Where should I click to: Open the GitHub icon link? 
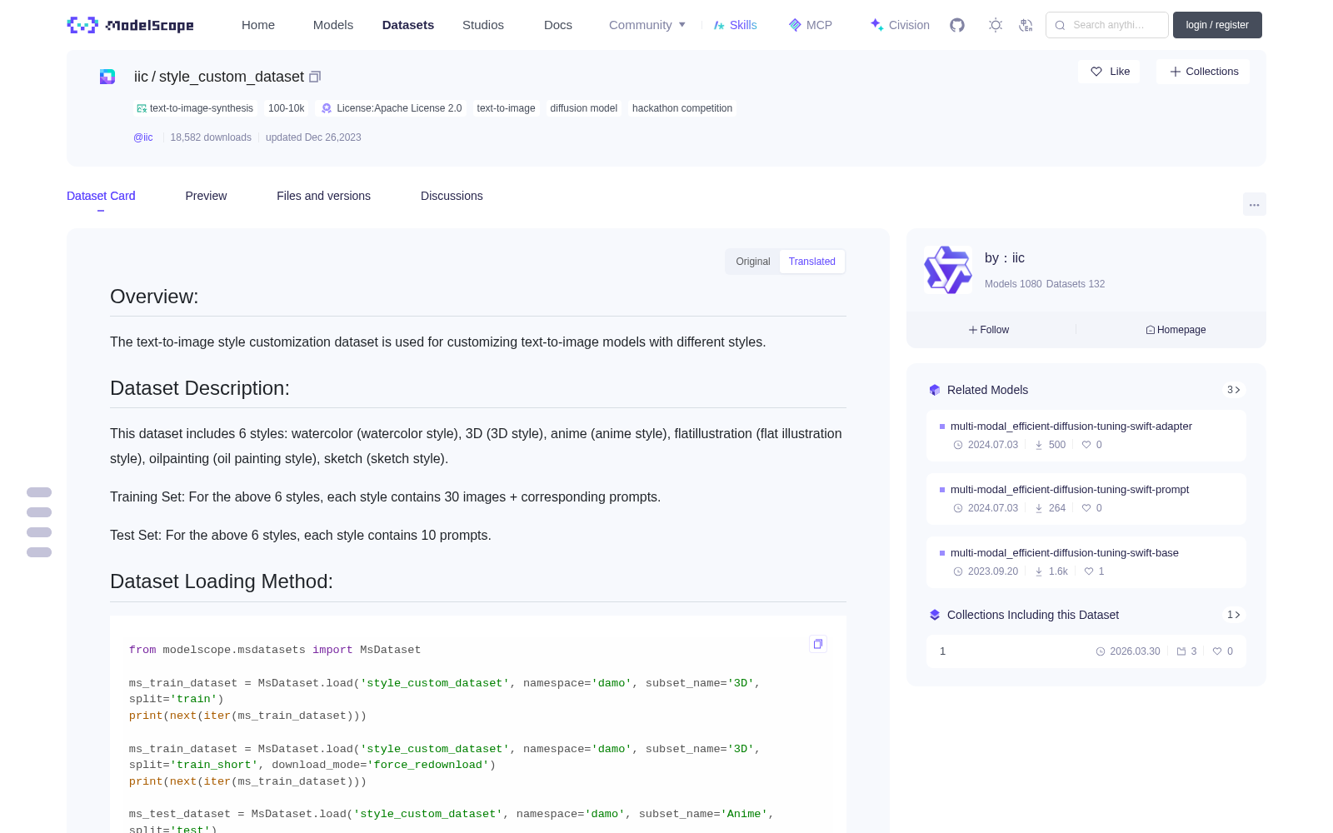click(x=957, y=25)
